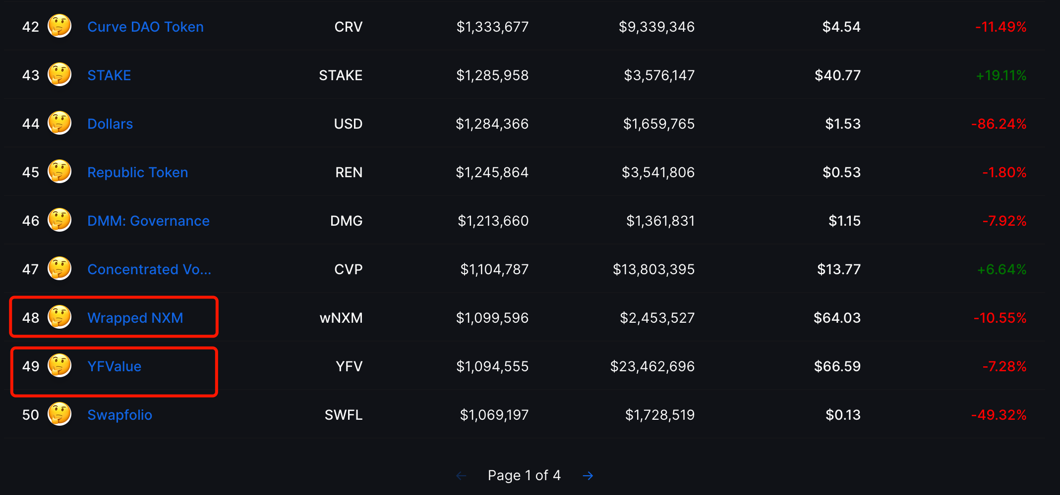This screenshot has height=495, width=1060.
Task: Click the Curve DAO Token thinking-face icon
Action: pyautogui.click(x=59, y=26)
